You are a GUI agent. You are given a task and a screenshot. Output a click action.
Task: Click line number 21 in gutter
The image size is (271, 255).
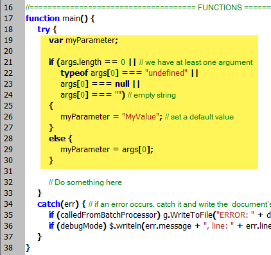click(8, 62)
